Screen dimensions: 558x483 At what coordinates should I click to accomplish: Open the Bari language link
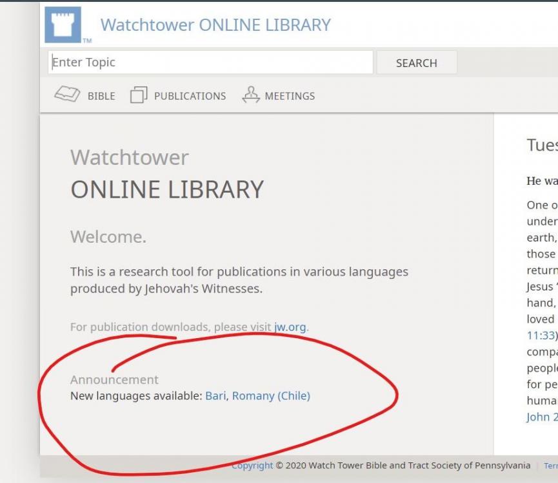click(x=215, y=395)
